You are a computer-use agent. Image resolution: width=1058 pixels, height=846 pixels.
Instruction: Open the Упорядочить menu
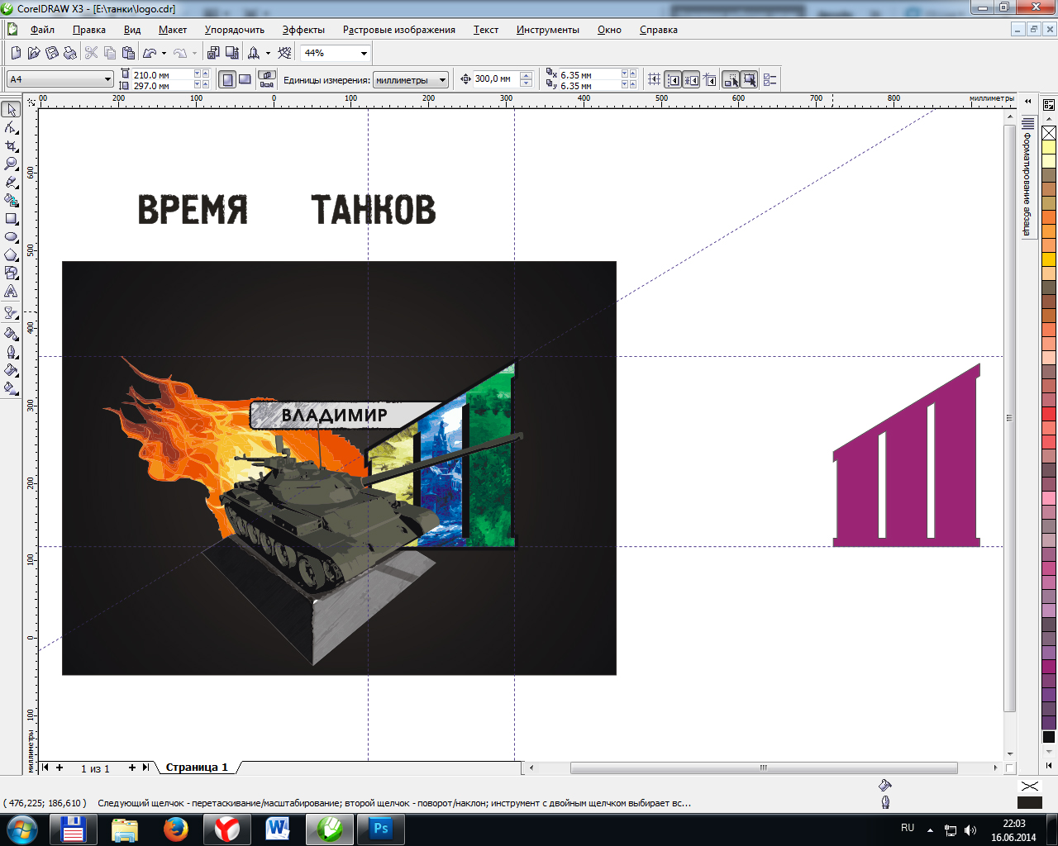tap(235, 30)
